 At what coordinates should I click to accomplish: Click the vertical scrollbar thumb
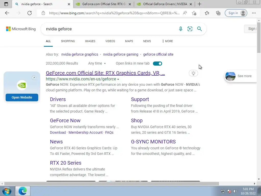coord(259,38)
